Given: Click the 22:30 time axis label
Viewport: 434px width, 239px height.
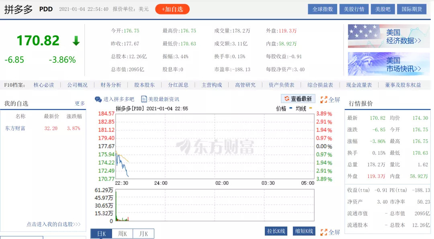Looking at the screenshot, I should [x=121, y=183].
